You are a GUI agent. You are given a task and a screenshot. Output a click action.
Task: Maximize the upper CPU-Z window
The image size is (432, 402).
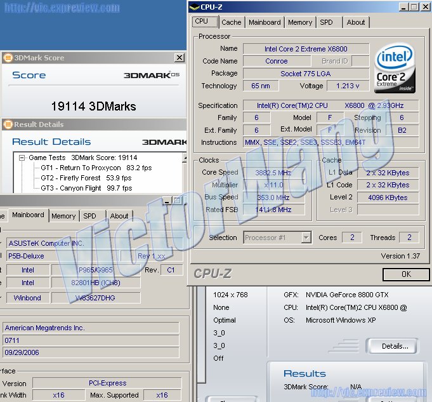pos(413,7)
